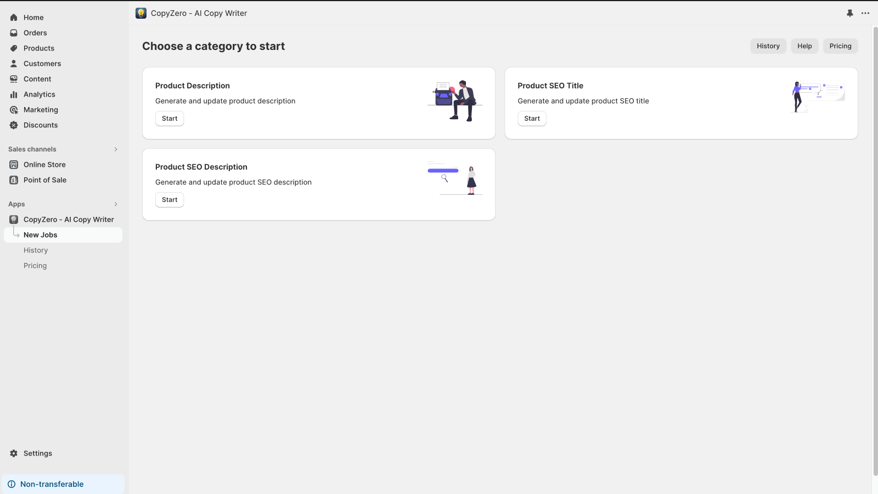Click the Non-transferable notice
Screen dimensions: 878x494
pos(52,484)
